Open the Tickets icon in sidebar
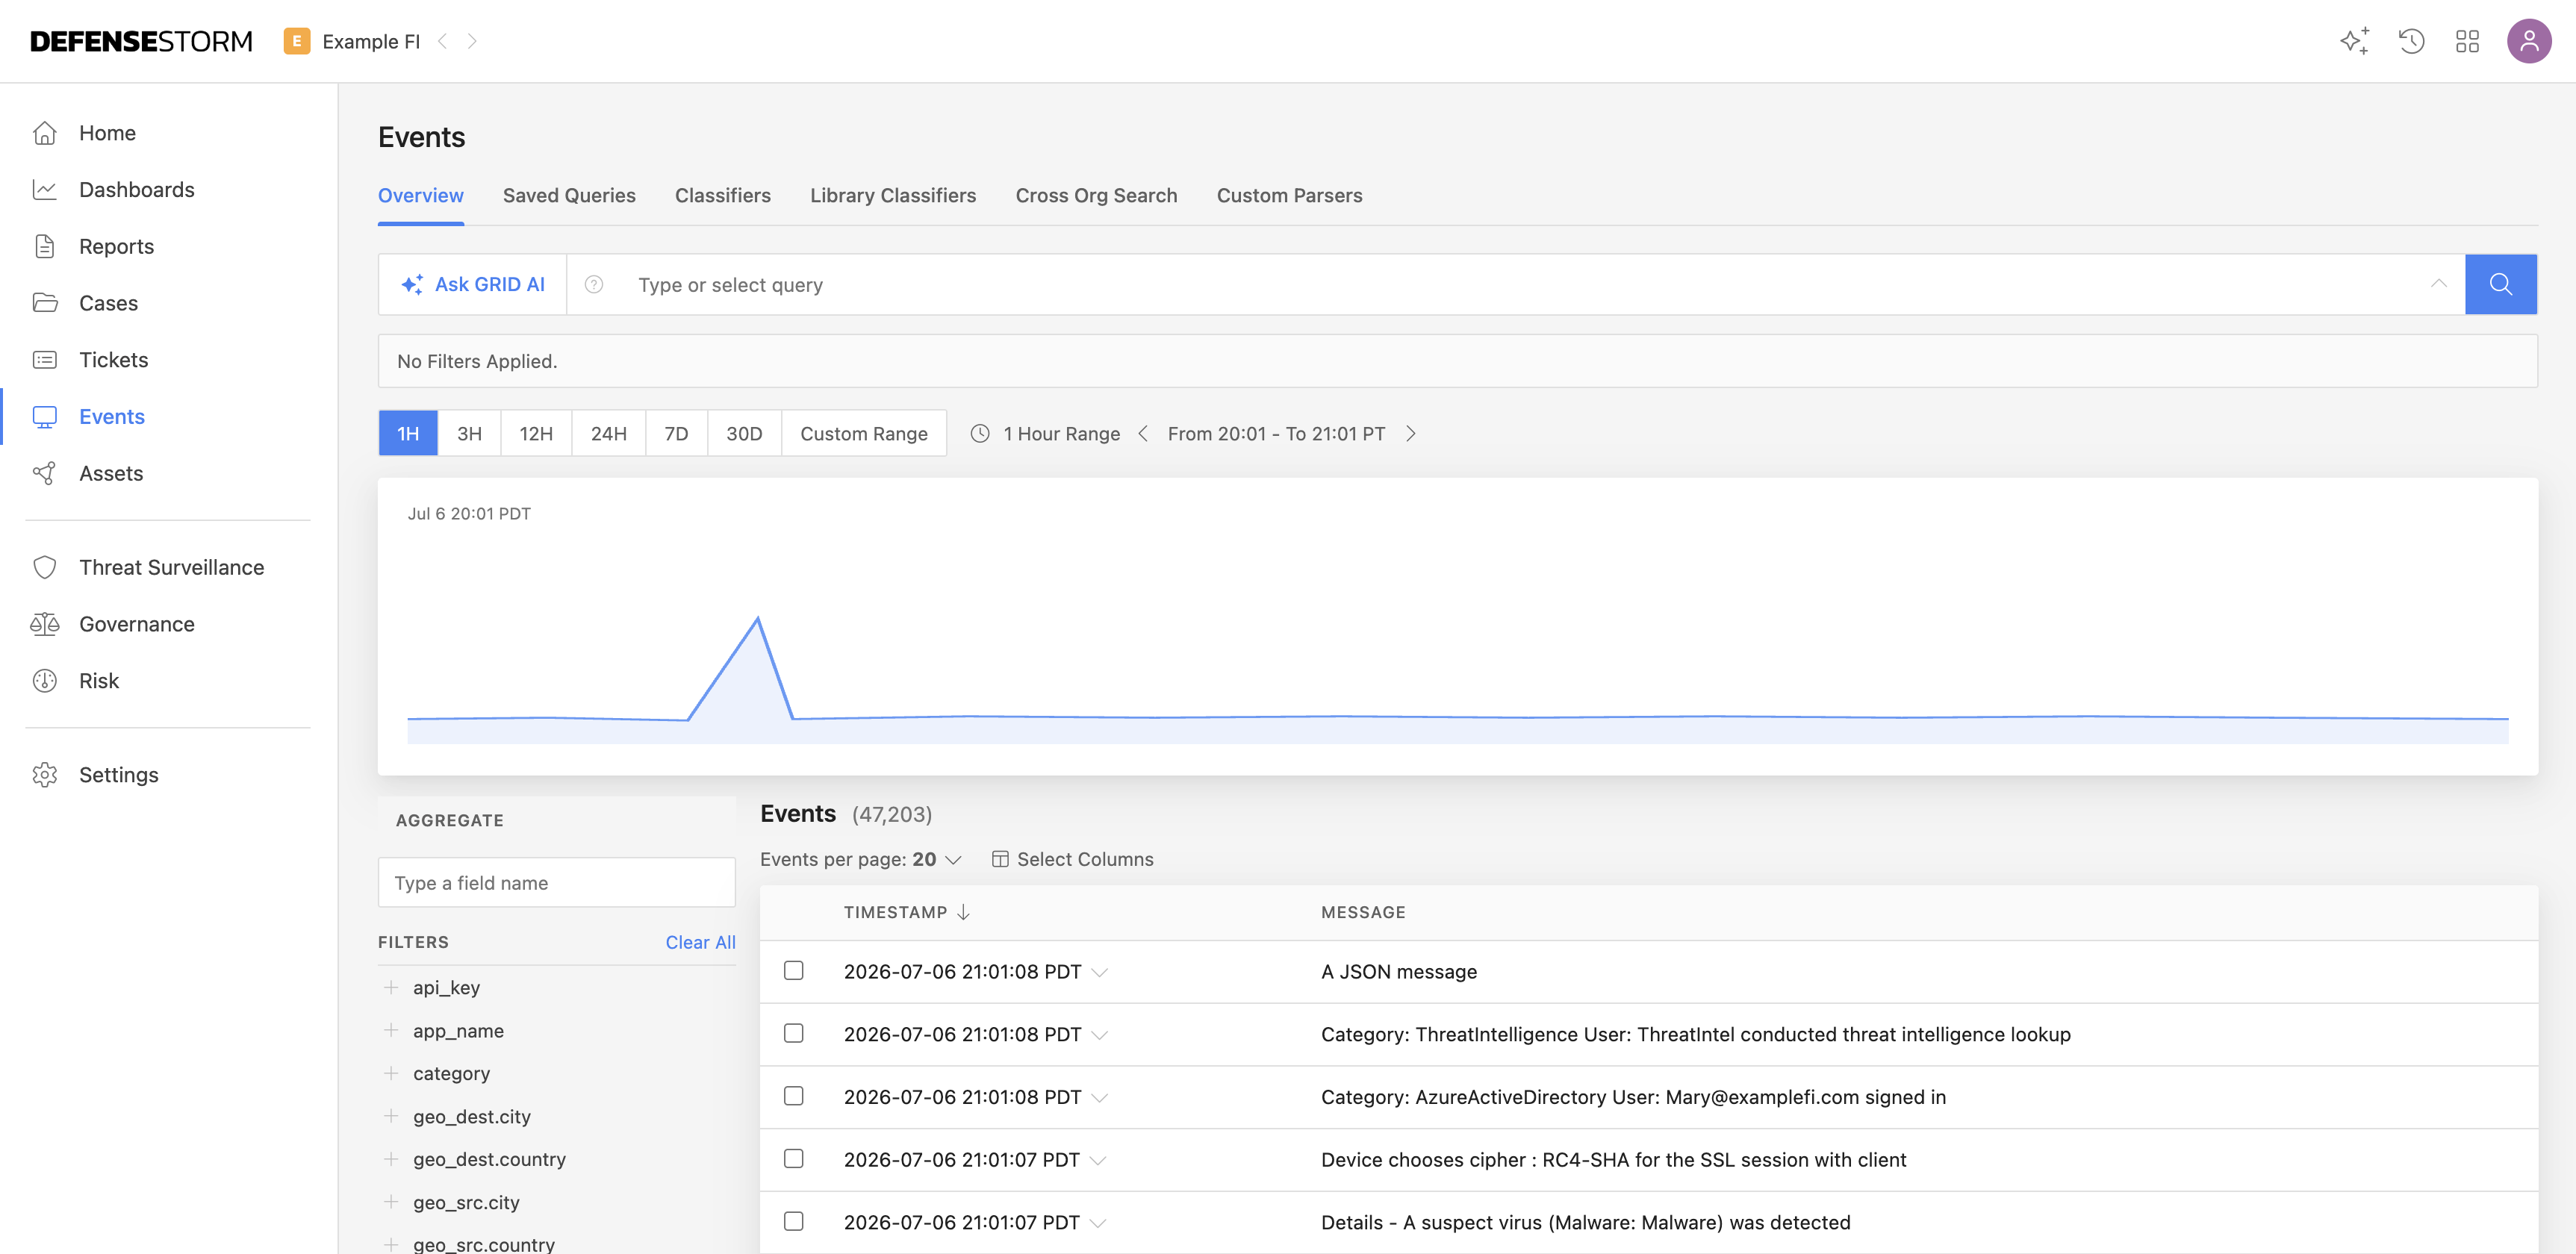 coord(44,360)
